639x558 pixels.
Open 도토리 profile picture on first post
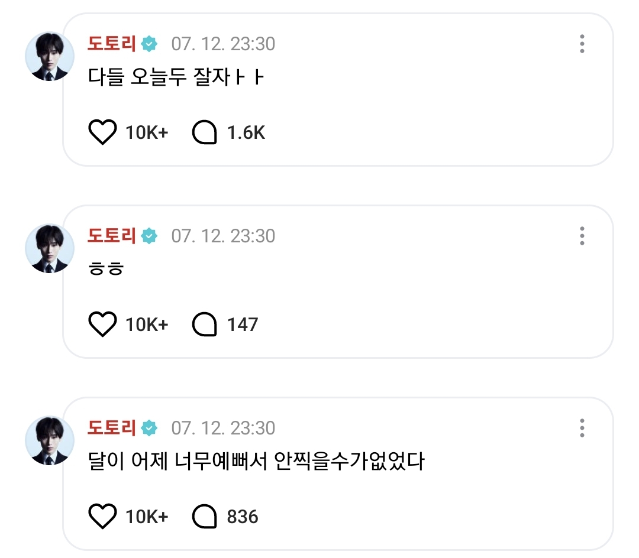click(x=49, y=57)
